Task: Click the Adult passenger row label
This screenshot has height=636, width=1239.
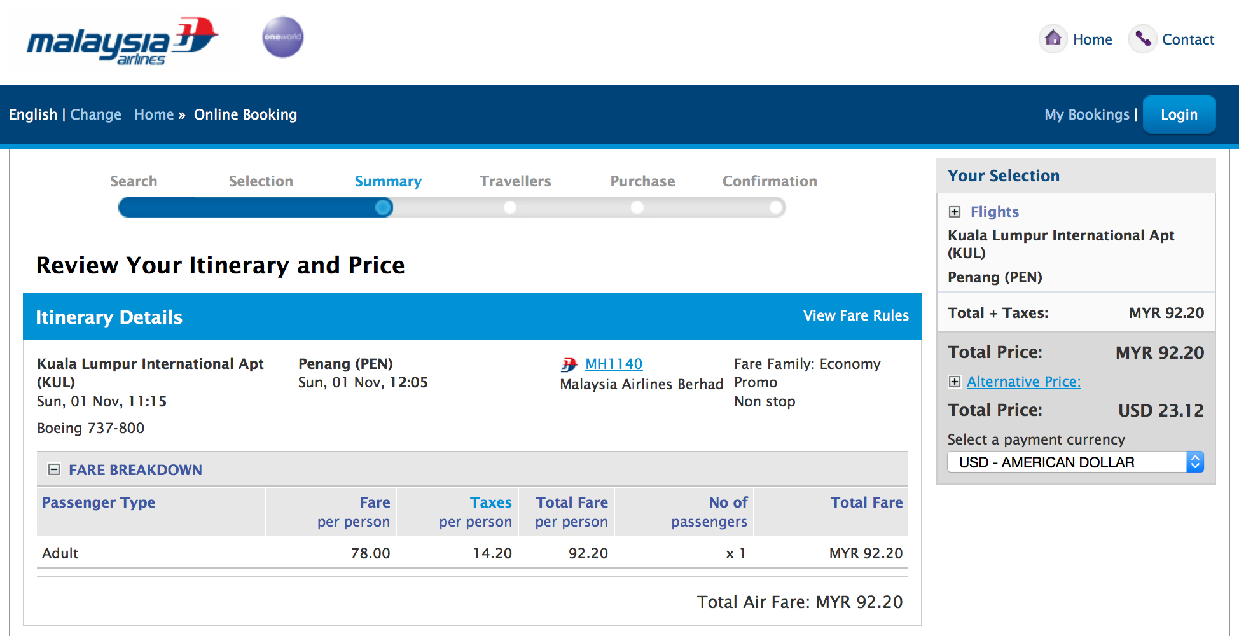Action: coord(60,553)
